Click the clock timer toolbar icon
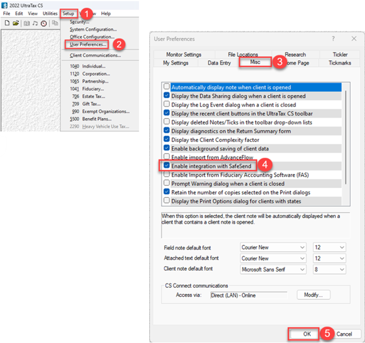 click(x=44, y=23)
